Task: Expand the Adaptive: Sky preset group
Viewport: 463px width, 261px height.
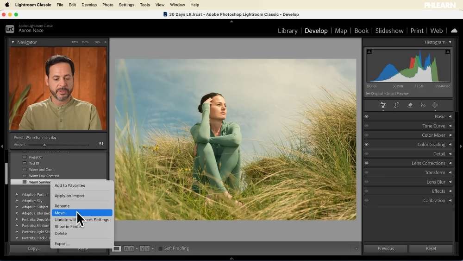Action: click(x=17, y=201)
